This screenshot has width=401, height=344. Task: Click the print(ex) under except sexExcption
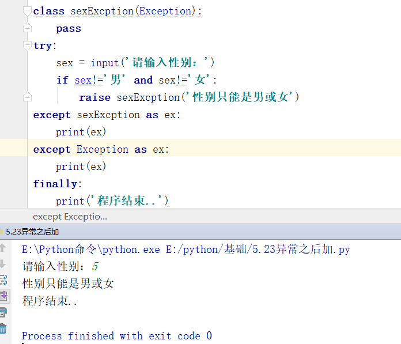[x=81, y=132]
